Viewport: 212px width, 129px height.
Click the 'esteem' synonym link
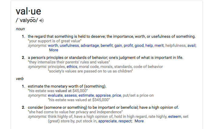(175, 116)
